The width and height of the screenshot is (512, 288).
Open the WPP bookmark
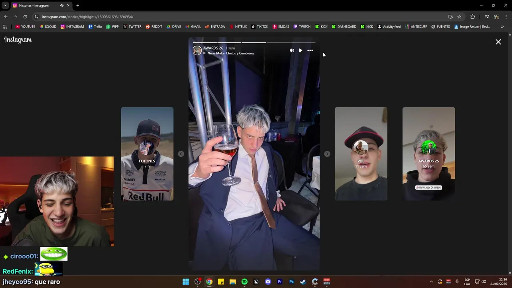point(112,26)
